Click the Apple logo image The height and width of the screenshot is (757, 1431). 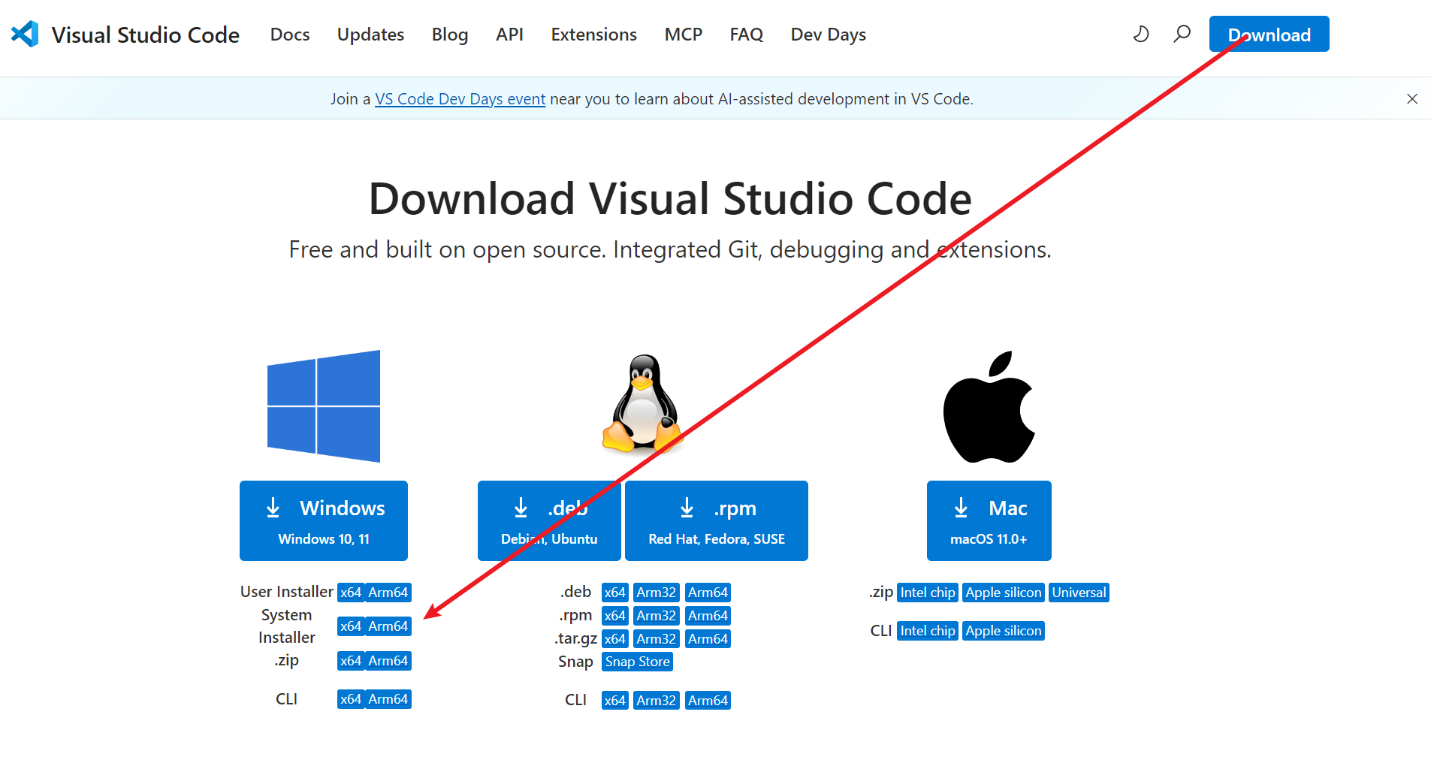point(989,406)
